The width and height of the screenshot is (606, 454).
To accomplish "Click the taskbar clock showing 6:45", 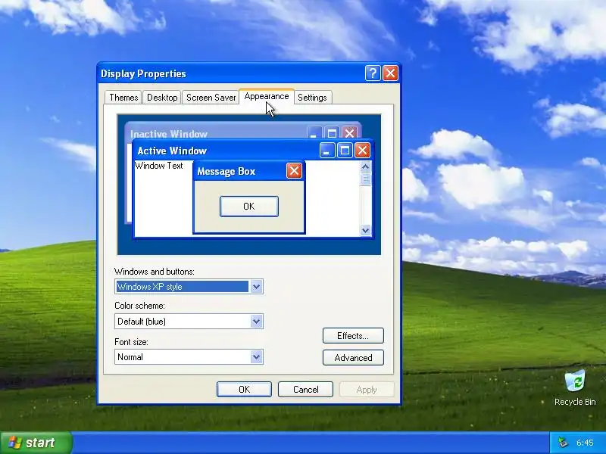I will [x=585, y=443].
